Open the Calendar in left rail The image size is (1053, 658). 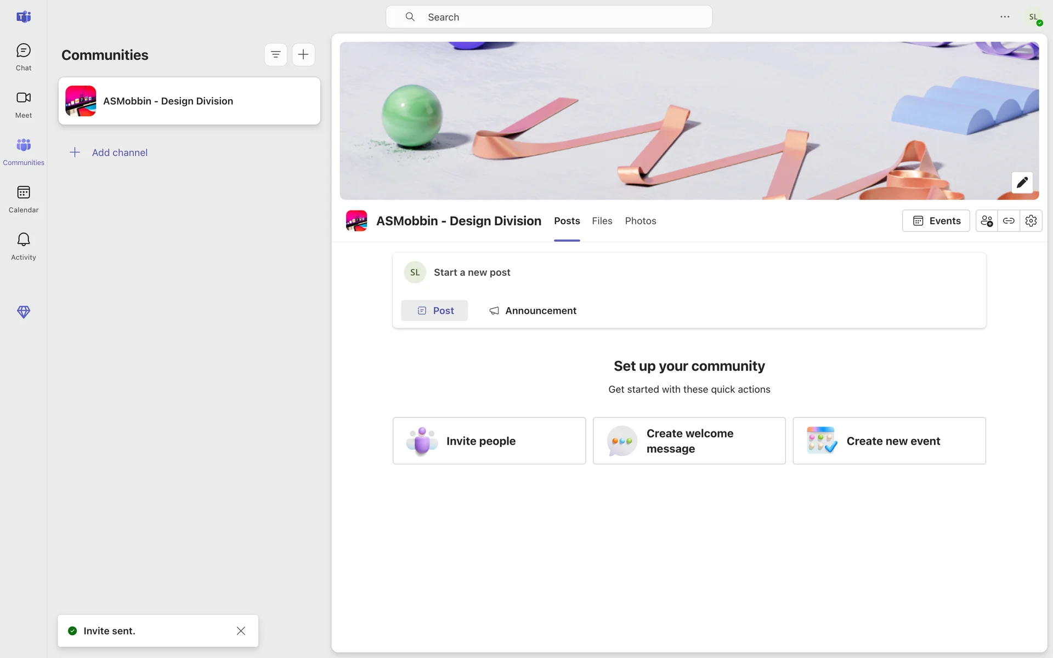(24, 198)
